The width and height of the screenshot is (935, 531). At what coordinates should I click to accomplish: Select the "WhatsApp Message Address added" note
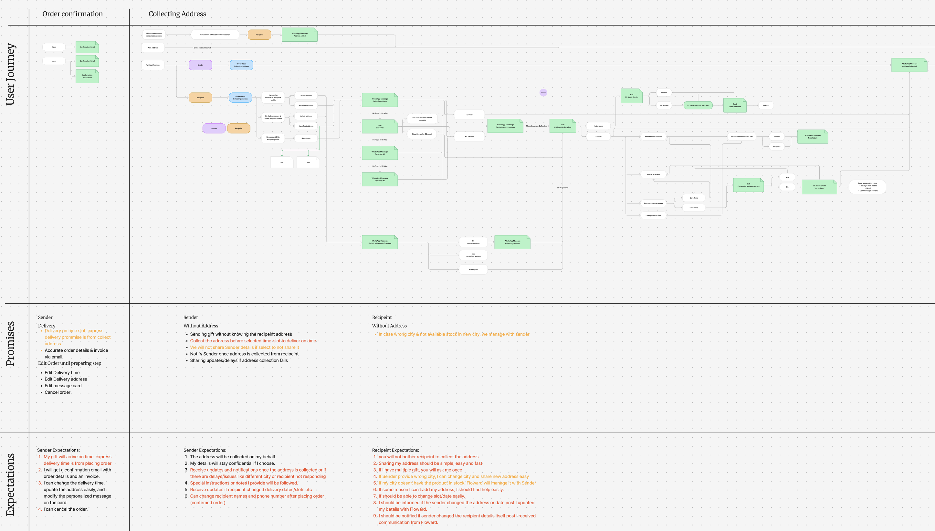coord(299,35)
